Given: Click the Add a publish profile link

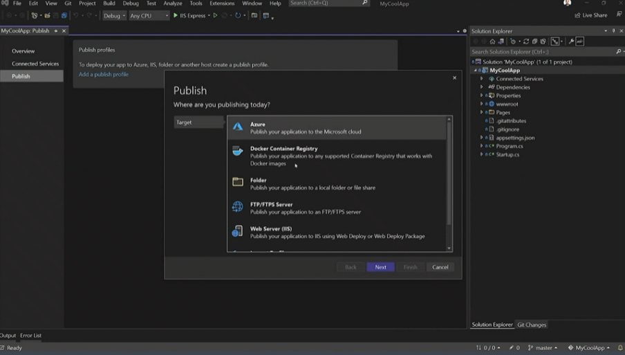Looking at the screenshot, I should 104,74.
